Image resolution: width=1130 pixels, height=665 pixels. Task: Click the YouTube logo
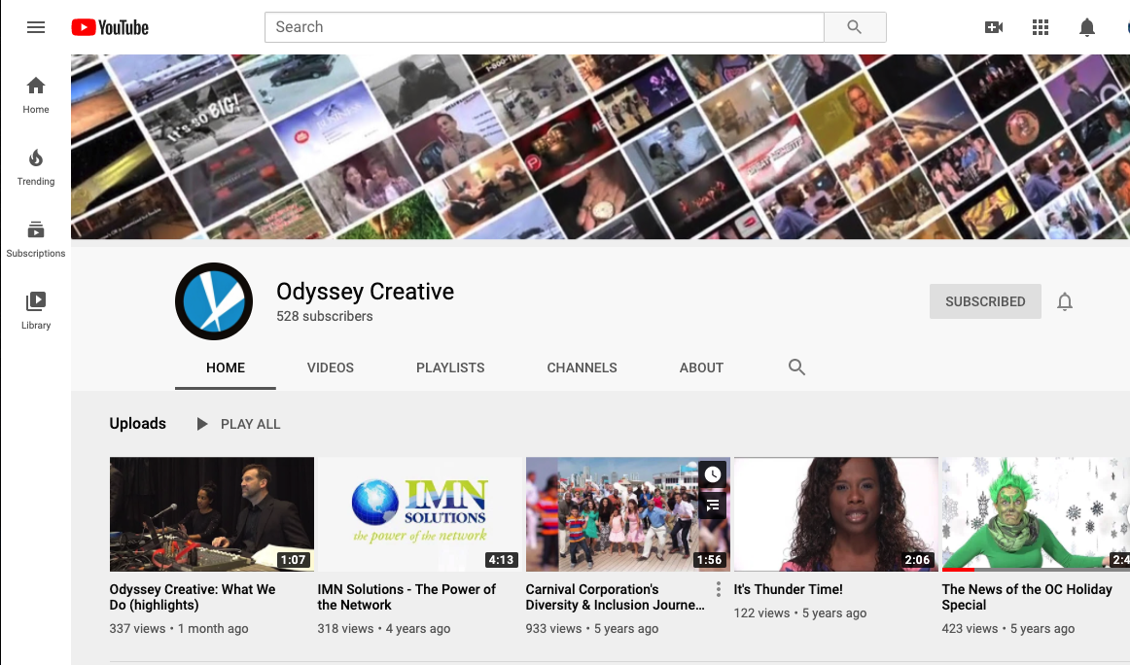point(110,27)
